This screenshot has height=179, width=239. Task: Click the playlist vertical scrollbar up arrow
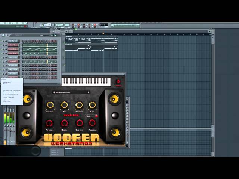click(x=213, y=37)
